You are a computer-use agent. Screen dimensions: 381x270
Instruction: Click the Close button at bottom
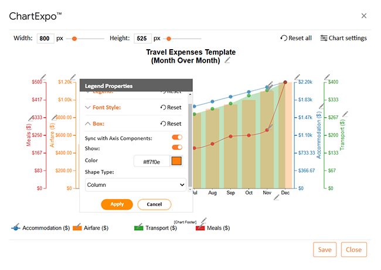click(x=354, y=250)
